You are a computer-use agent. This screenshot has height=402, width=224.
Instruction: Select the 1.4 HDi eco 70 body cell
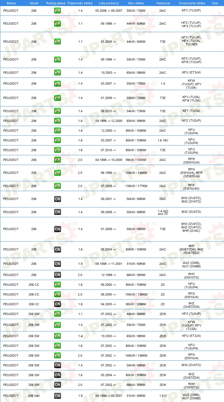pos(163,212)
